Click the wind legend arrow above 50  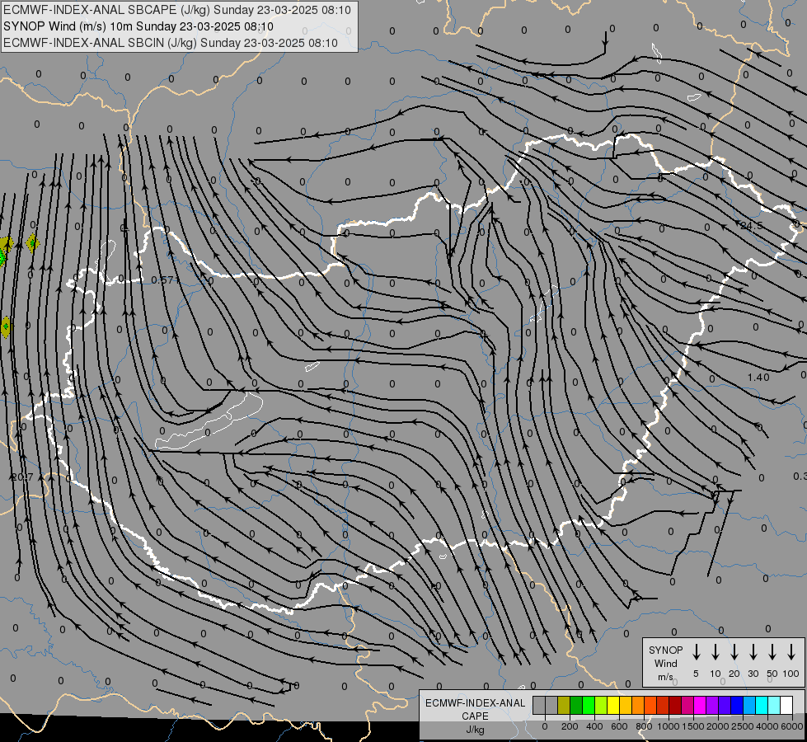[772, 651]
